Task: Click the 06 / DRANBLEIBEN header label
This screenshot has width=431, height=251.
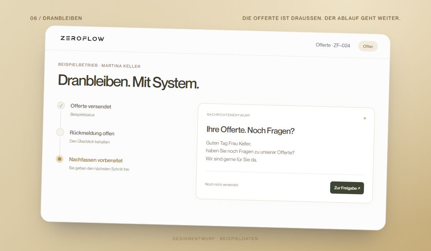Action: [x=56, y=18]
